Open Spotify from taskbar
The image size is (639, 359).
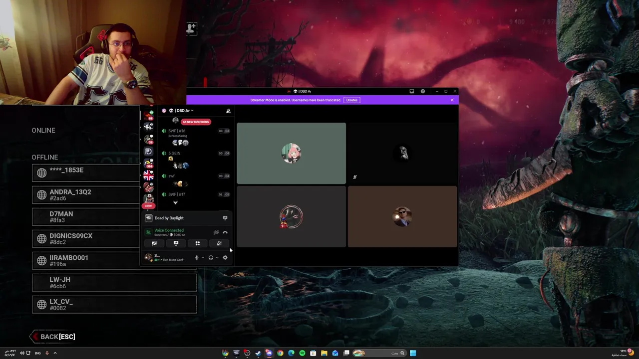click(x=302, y=353)
